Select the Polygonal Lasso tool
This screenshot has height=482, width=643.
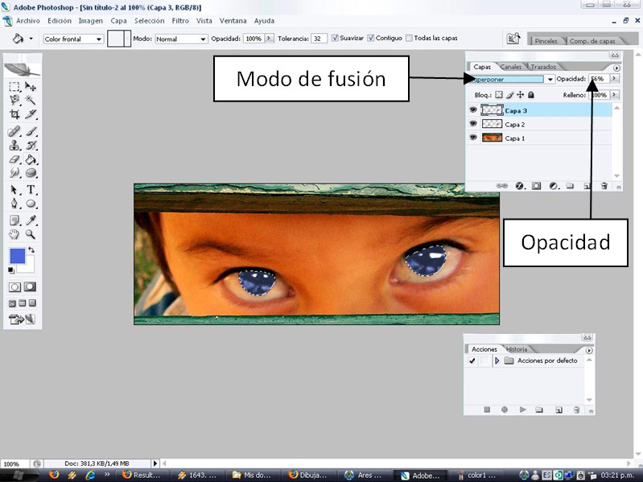[x=14, y=100]
